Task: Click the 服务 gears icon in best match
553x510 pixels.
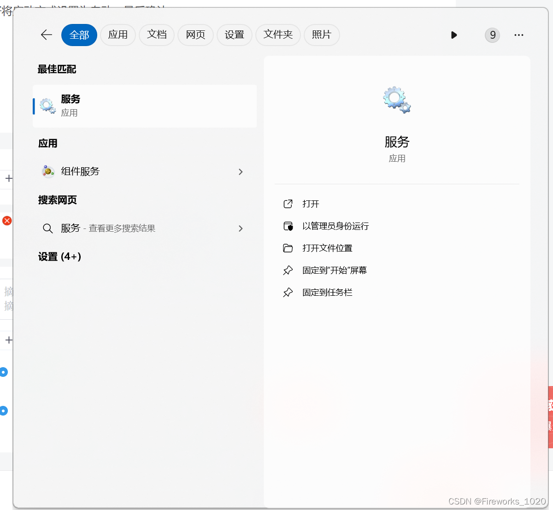Action: click(x=47, y=106)
